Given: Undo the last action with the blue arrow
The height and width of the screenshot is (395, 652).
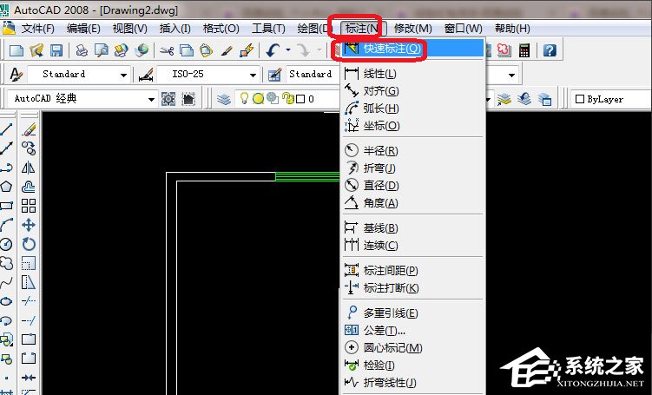Looking at the screenshot, I should click(x=273, y=50).
